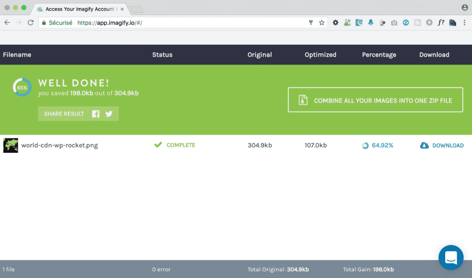Click the camera extension icon

pyautogui.click(x=394, y=23)
